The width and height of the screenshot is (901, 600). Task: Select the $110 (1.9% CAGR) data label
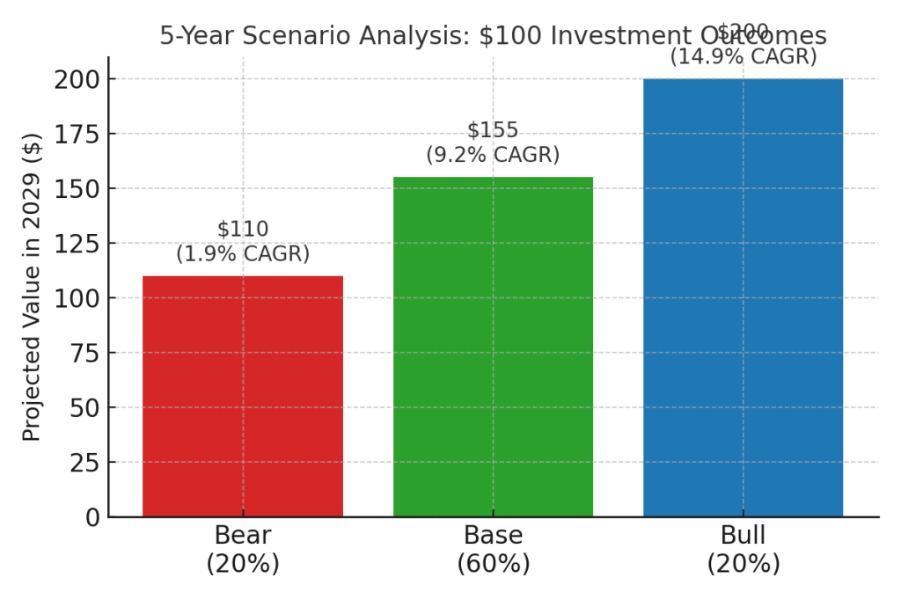pyautogui.click(x=243, y=242)
